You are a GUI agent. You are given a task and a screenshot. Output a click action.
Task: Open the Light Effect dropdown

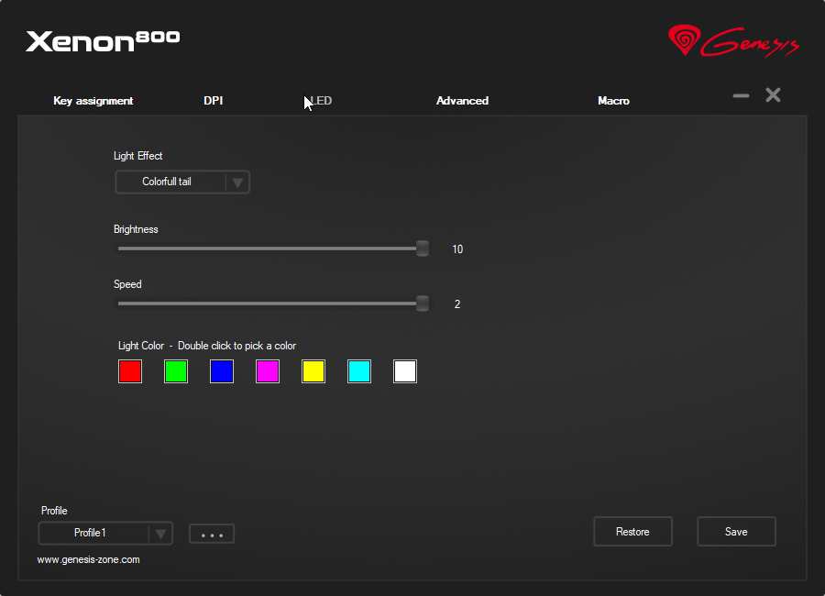coord(182,182)
